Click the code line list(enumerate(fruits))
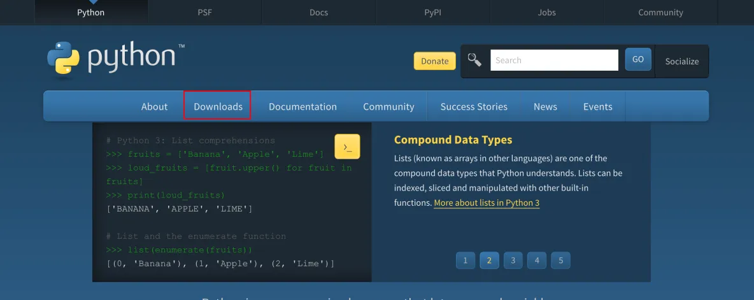The width and height of the screenshot is (754, 300). (179, 250)
